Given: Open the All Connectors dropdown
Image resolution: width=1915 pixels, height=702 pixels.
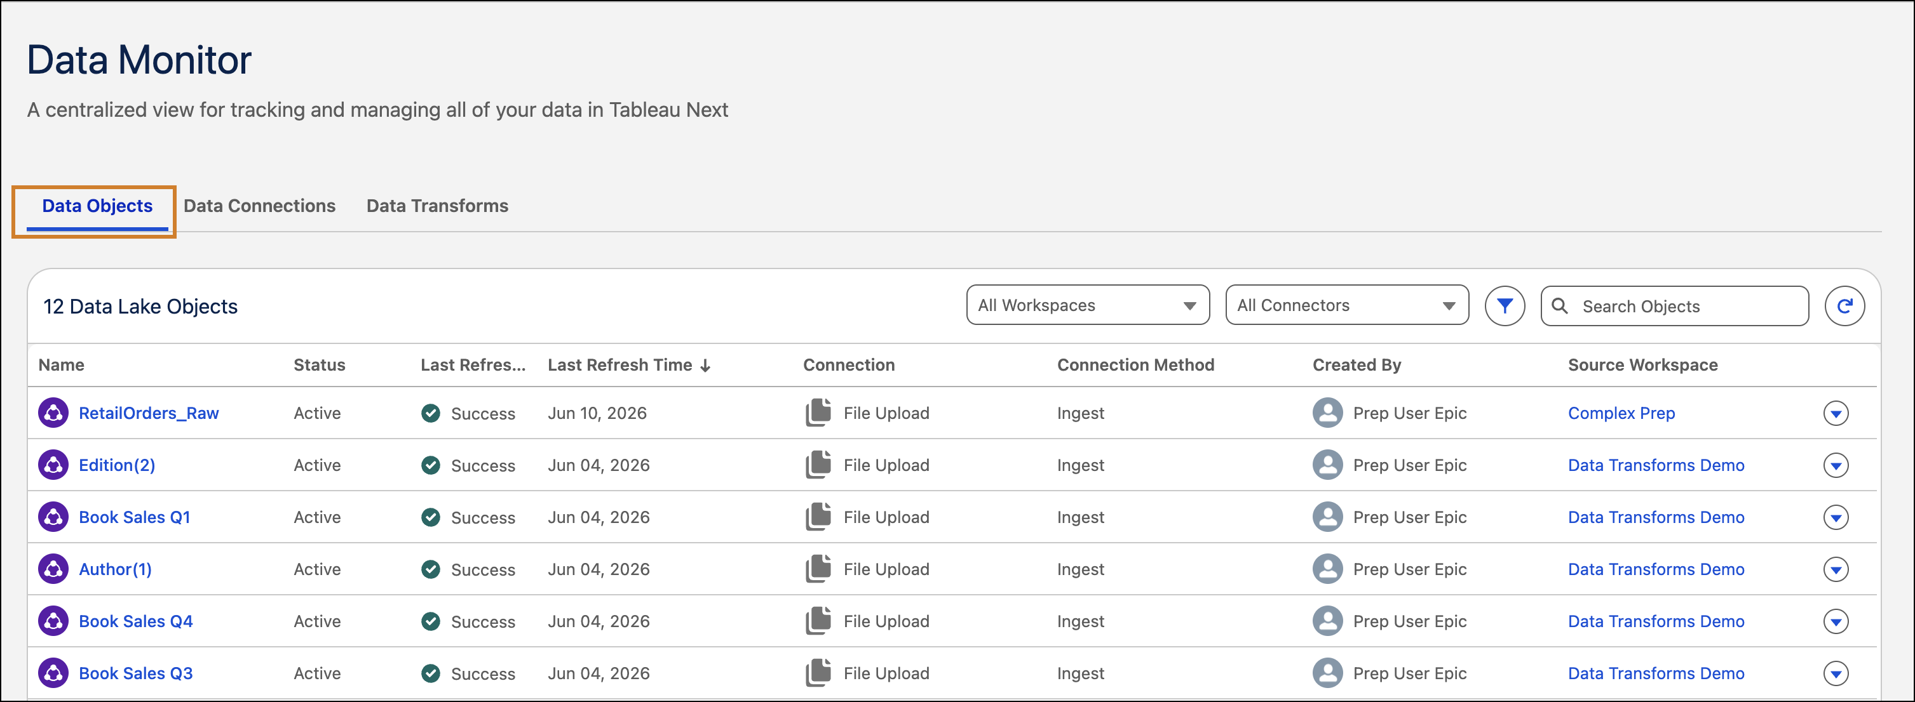Looking at the screenshot, I should [1347, 305].
